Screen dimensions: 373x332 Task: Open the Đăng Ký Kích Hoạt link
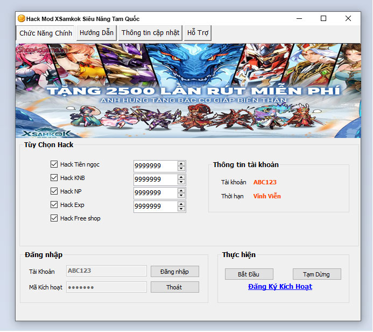pos(280,287)
